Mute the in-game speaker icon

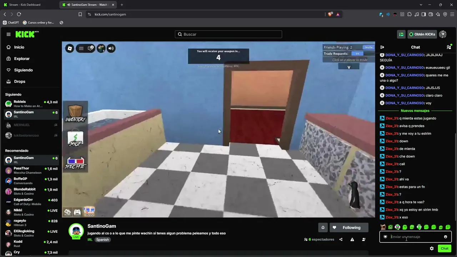(111, 48)
